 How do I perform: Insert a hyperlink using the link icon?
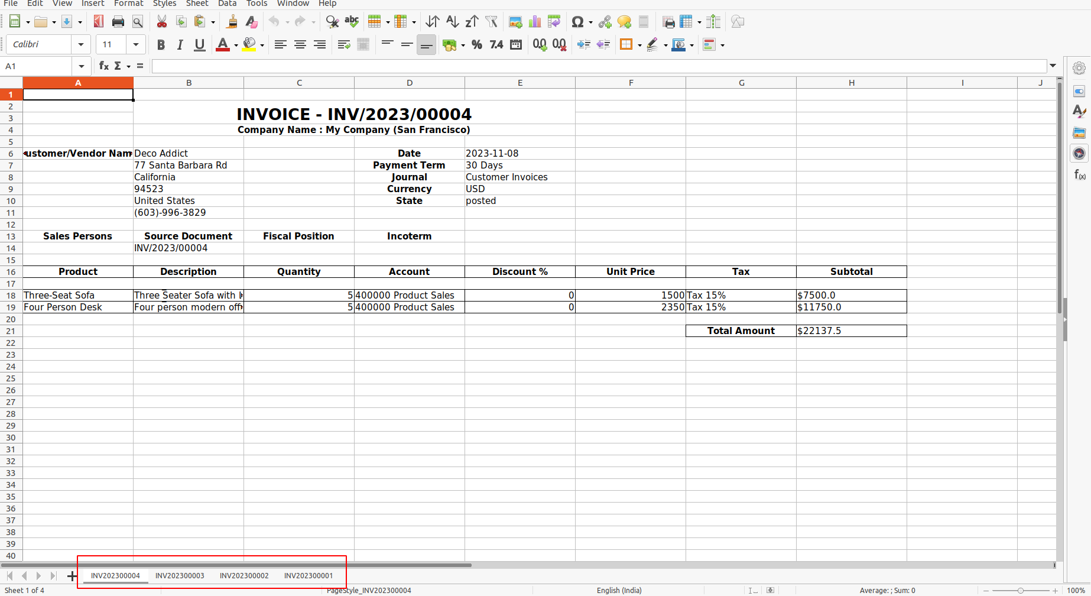tap(605, 22)
